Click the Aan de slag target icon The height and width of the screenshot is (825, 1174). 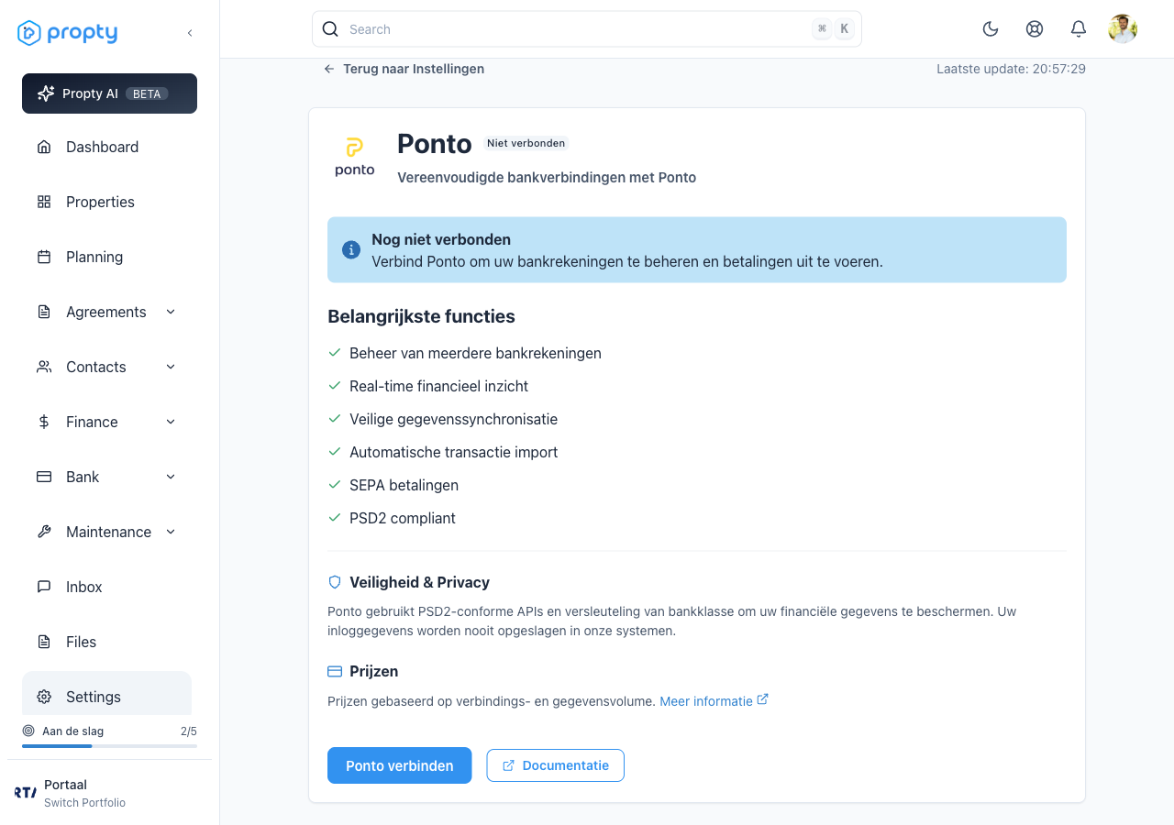[28, 731]
